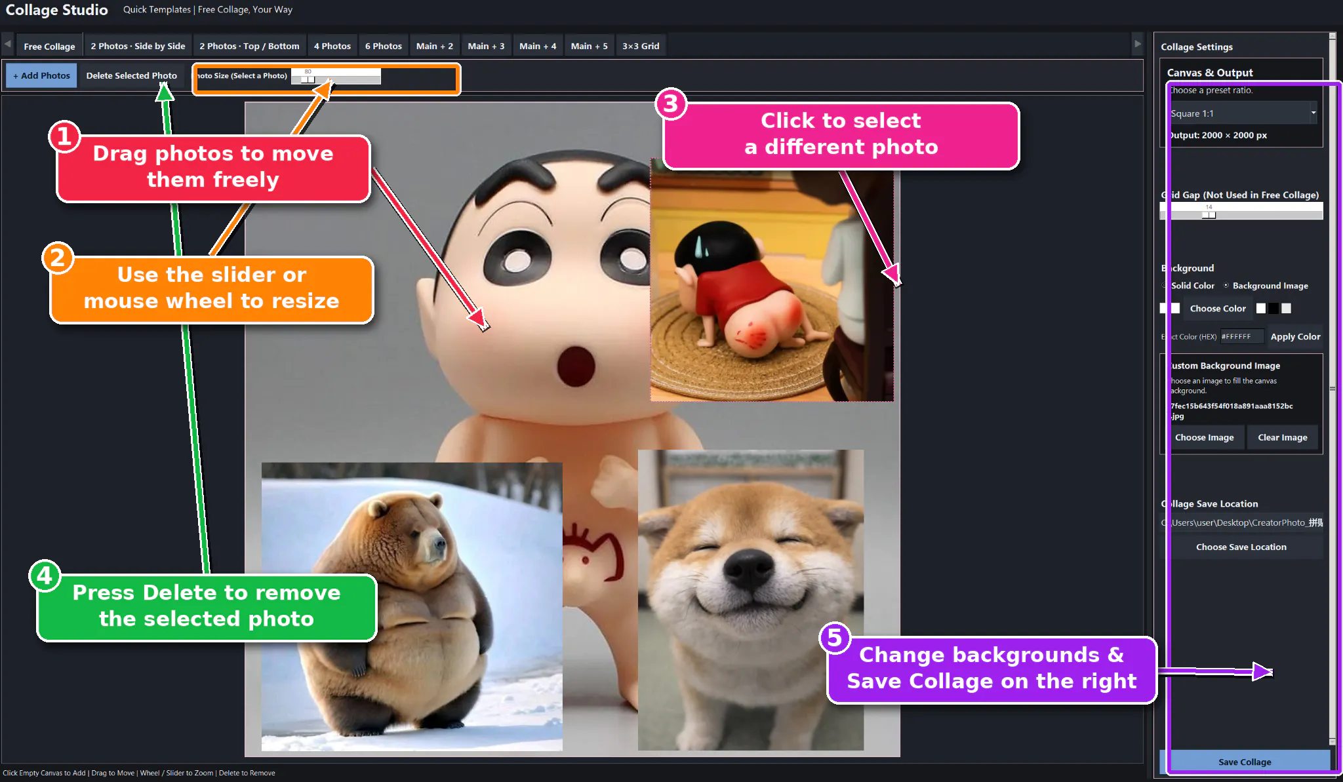Click Delete Selected Photo button
The image size is (1343, 782).
131,75
